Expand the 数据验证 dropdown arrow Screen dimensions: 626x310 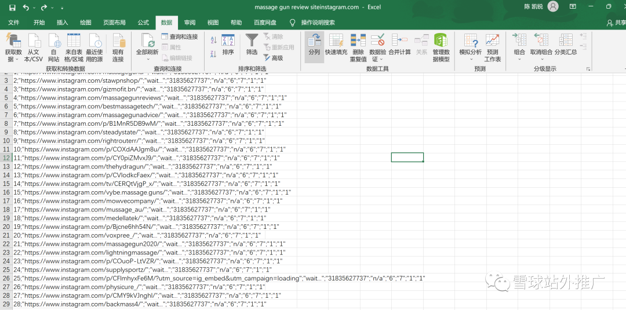381,60
